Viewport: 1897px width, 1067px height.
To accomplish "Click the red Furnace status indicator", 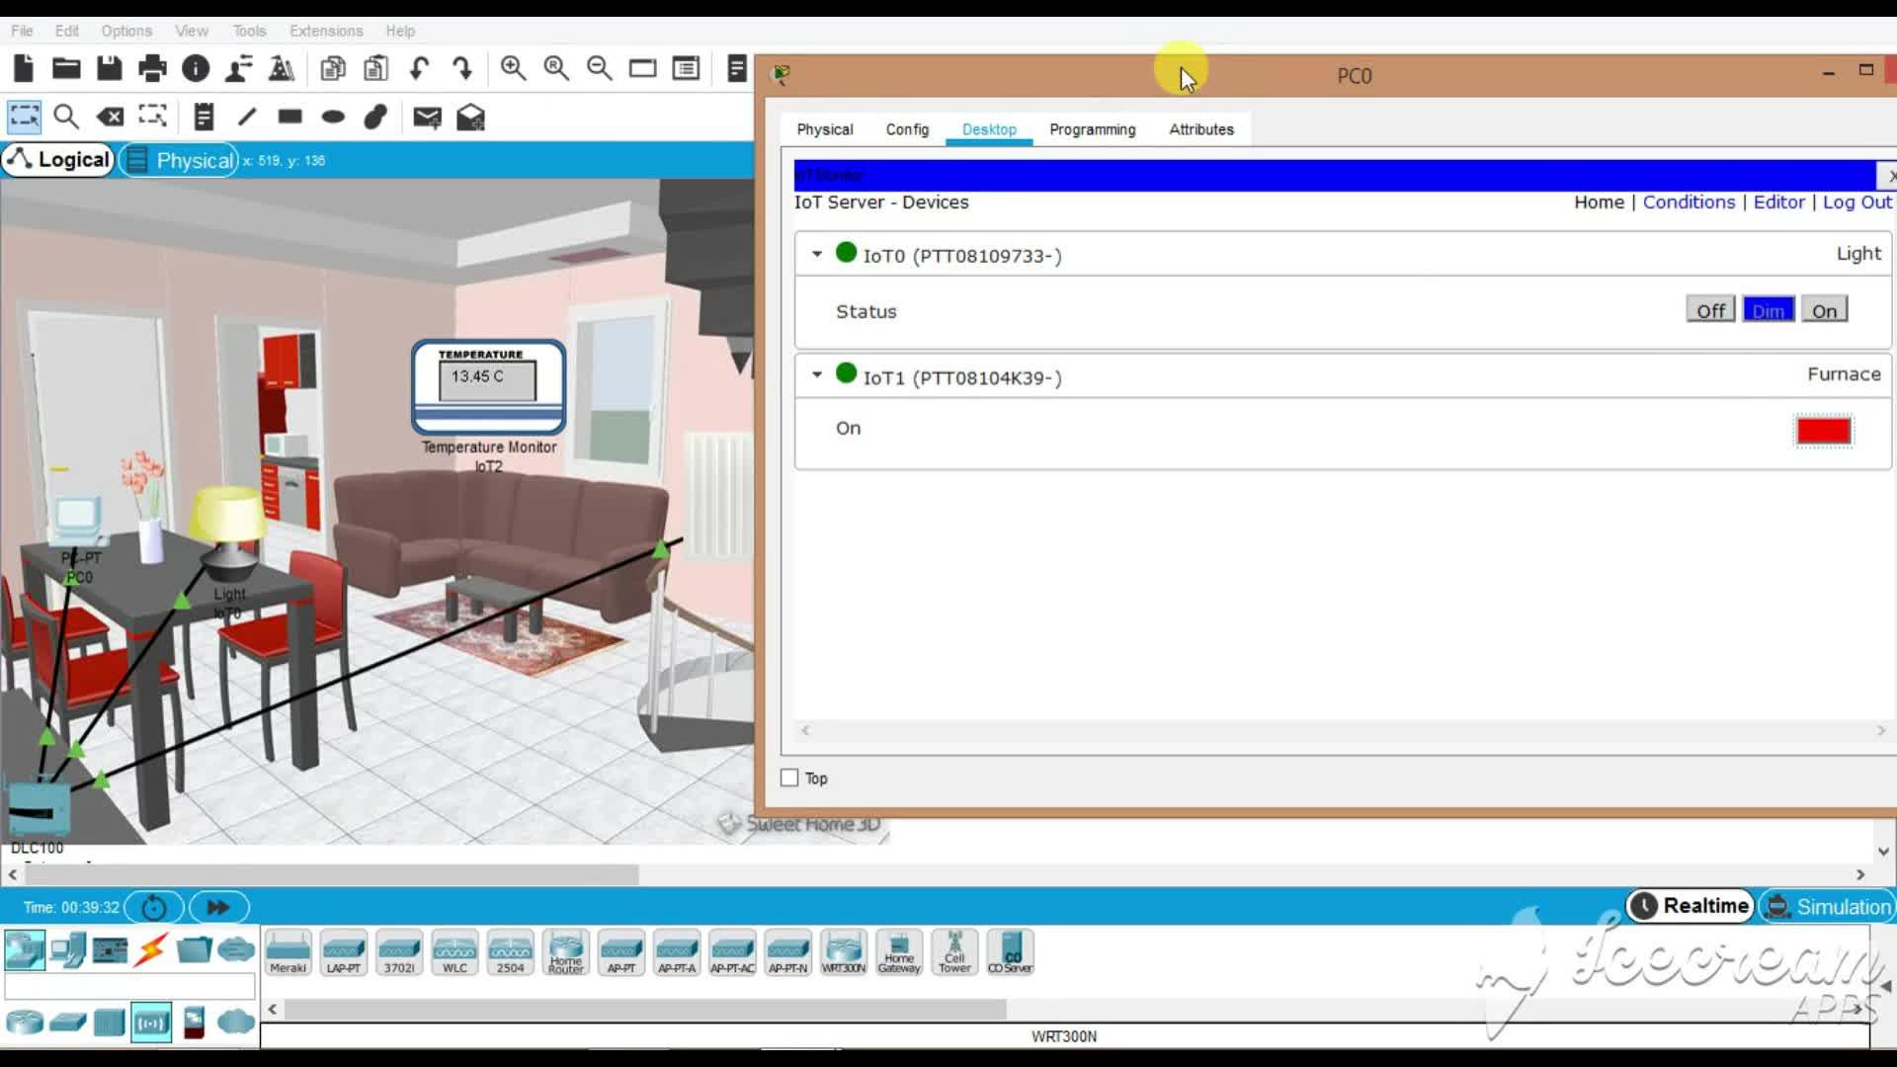I will pos(1823,431).
